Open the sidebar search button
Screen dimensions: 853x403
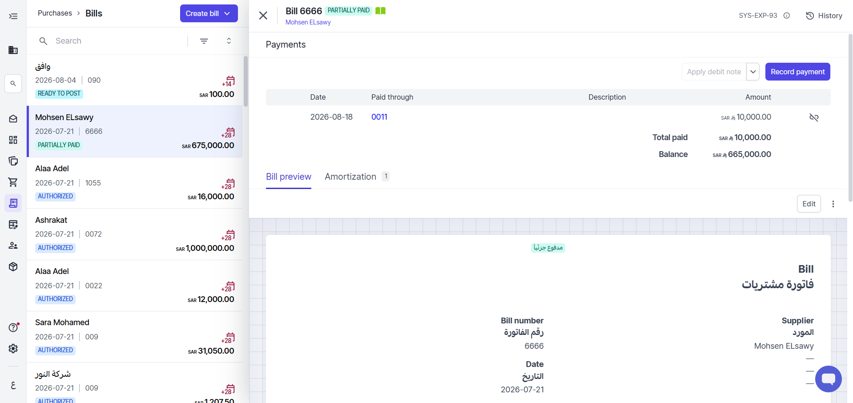tap(13, 84)
